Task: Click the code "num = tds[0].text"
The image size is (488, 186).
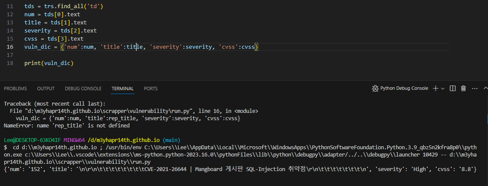Action: 52,15
